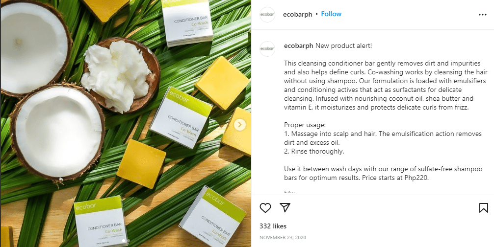Like the post with the heart icon
Viewport: 494px width, 247px height.
[265, 208]
